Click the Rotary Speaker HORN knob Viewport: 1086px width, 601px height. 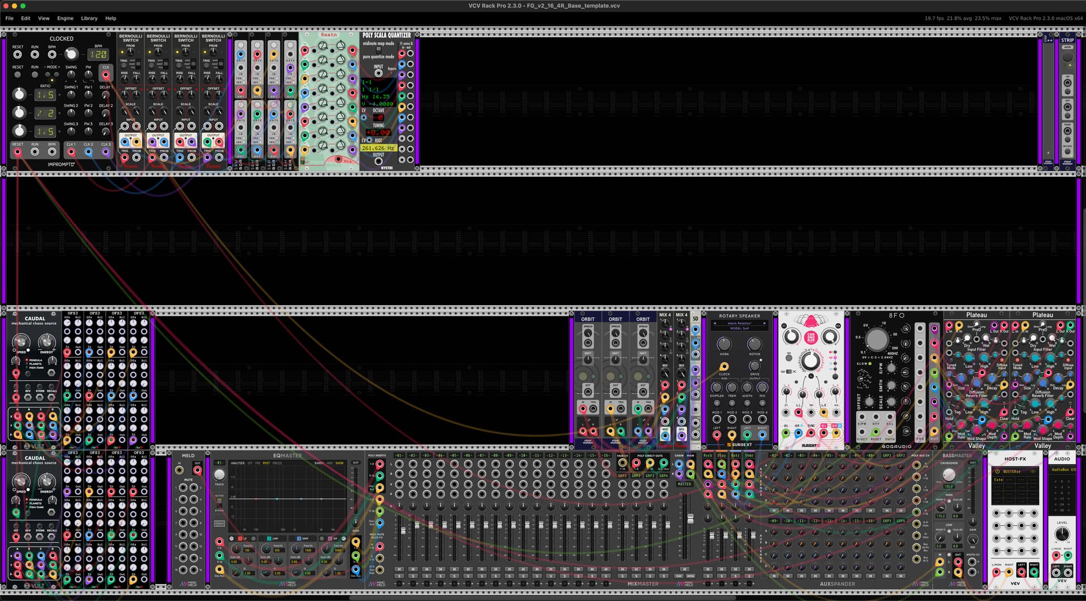point(724,344)
